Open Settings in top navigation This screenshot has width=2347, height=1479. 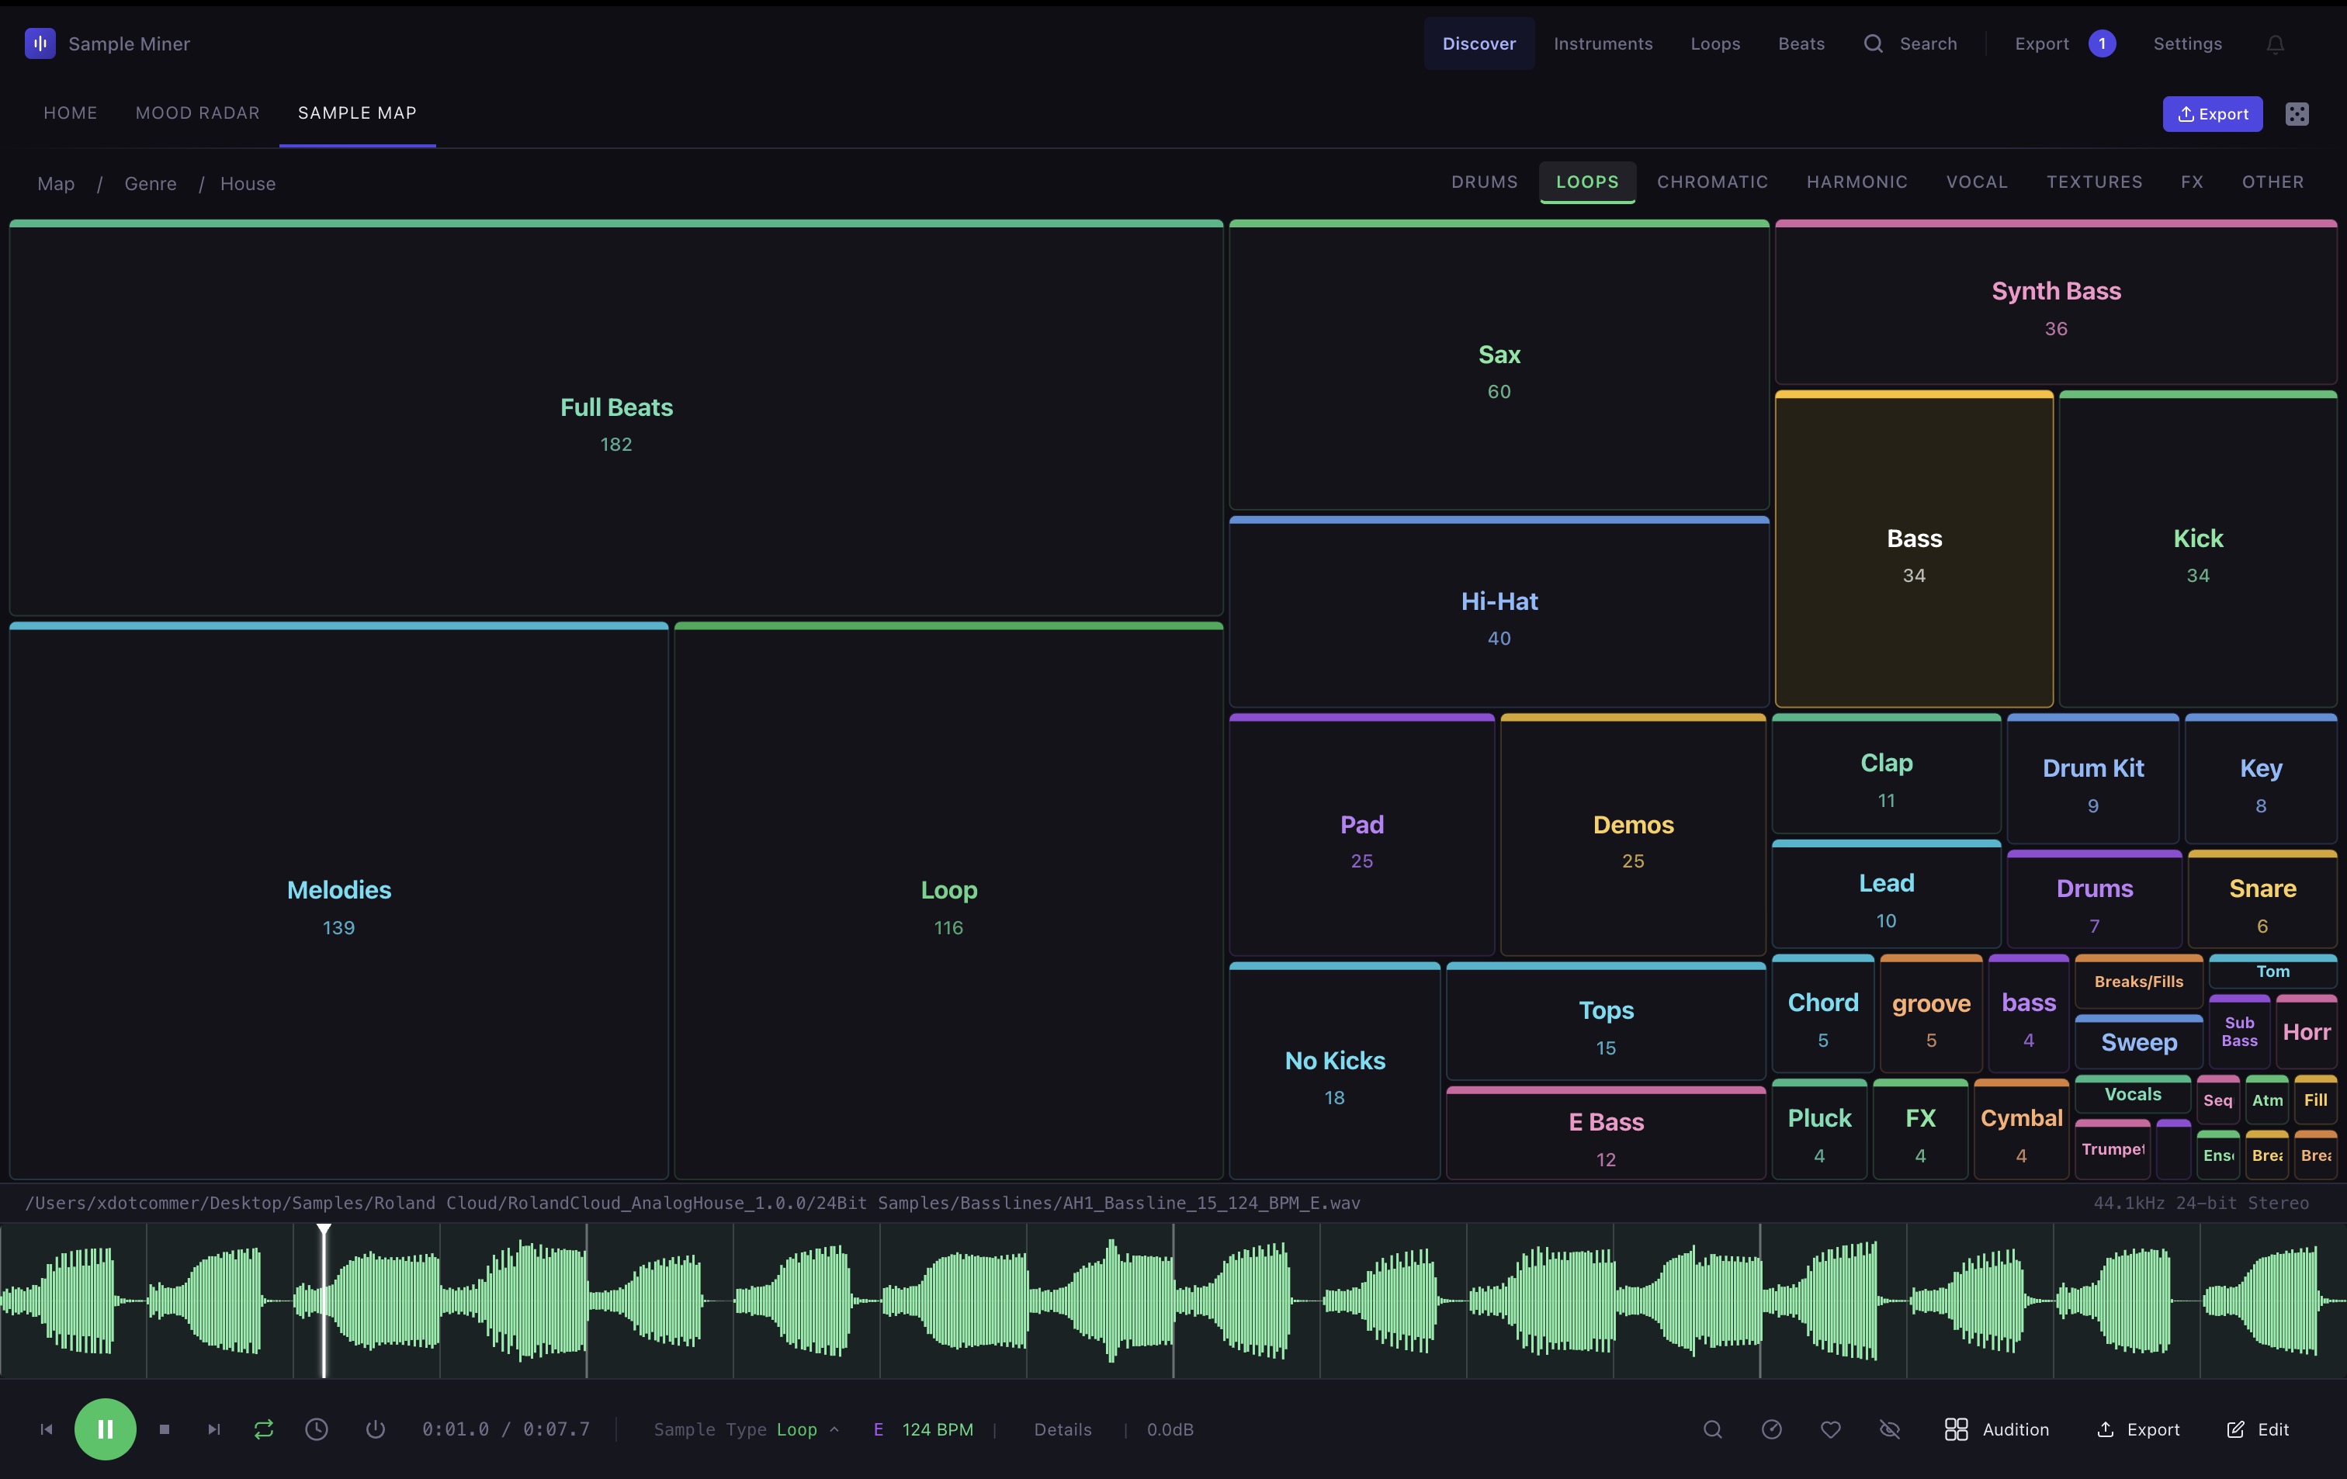(2187, 44)
